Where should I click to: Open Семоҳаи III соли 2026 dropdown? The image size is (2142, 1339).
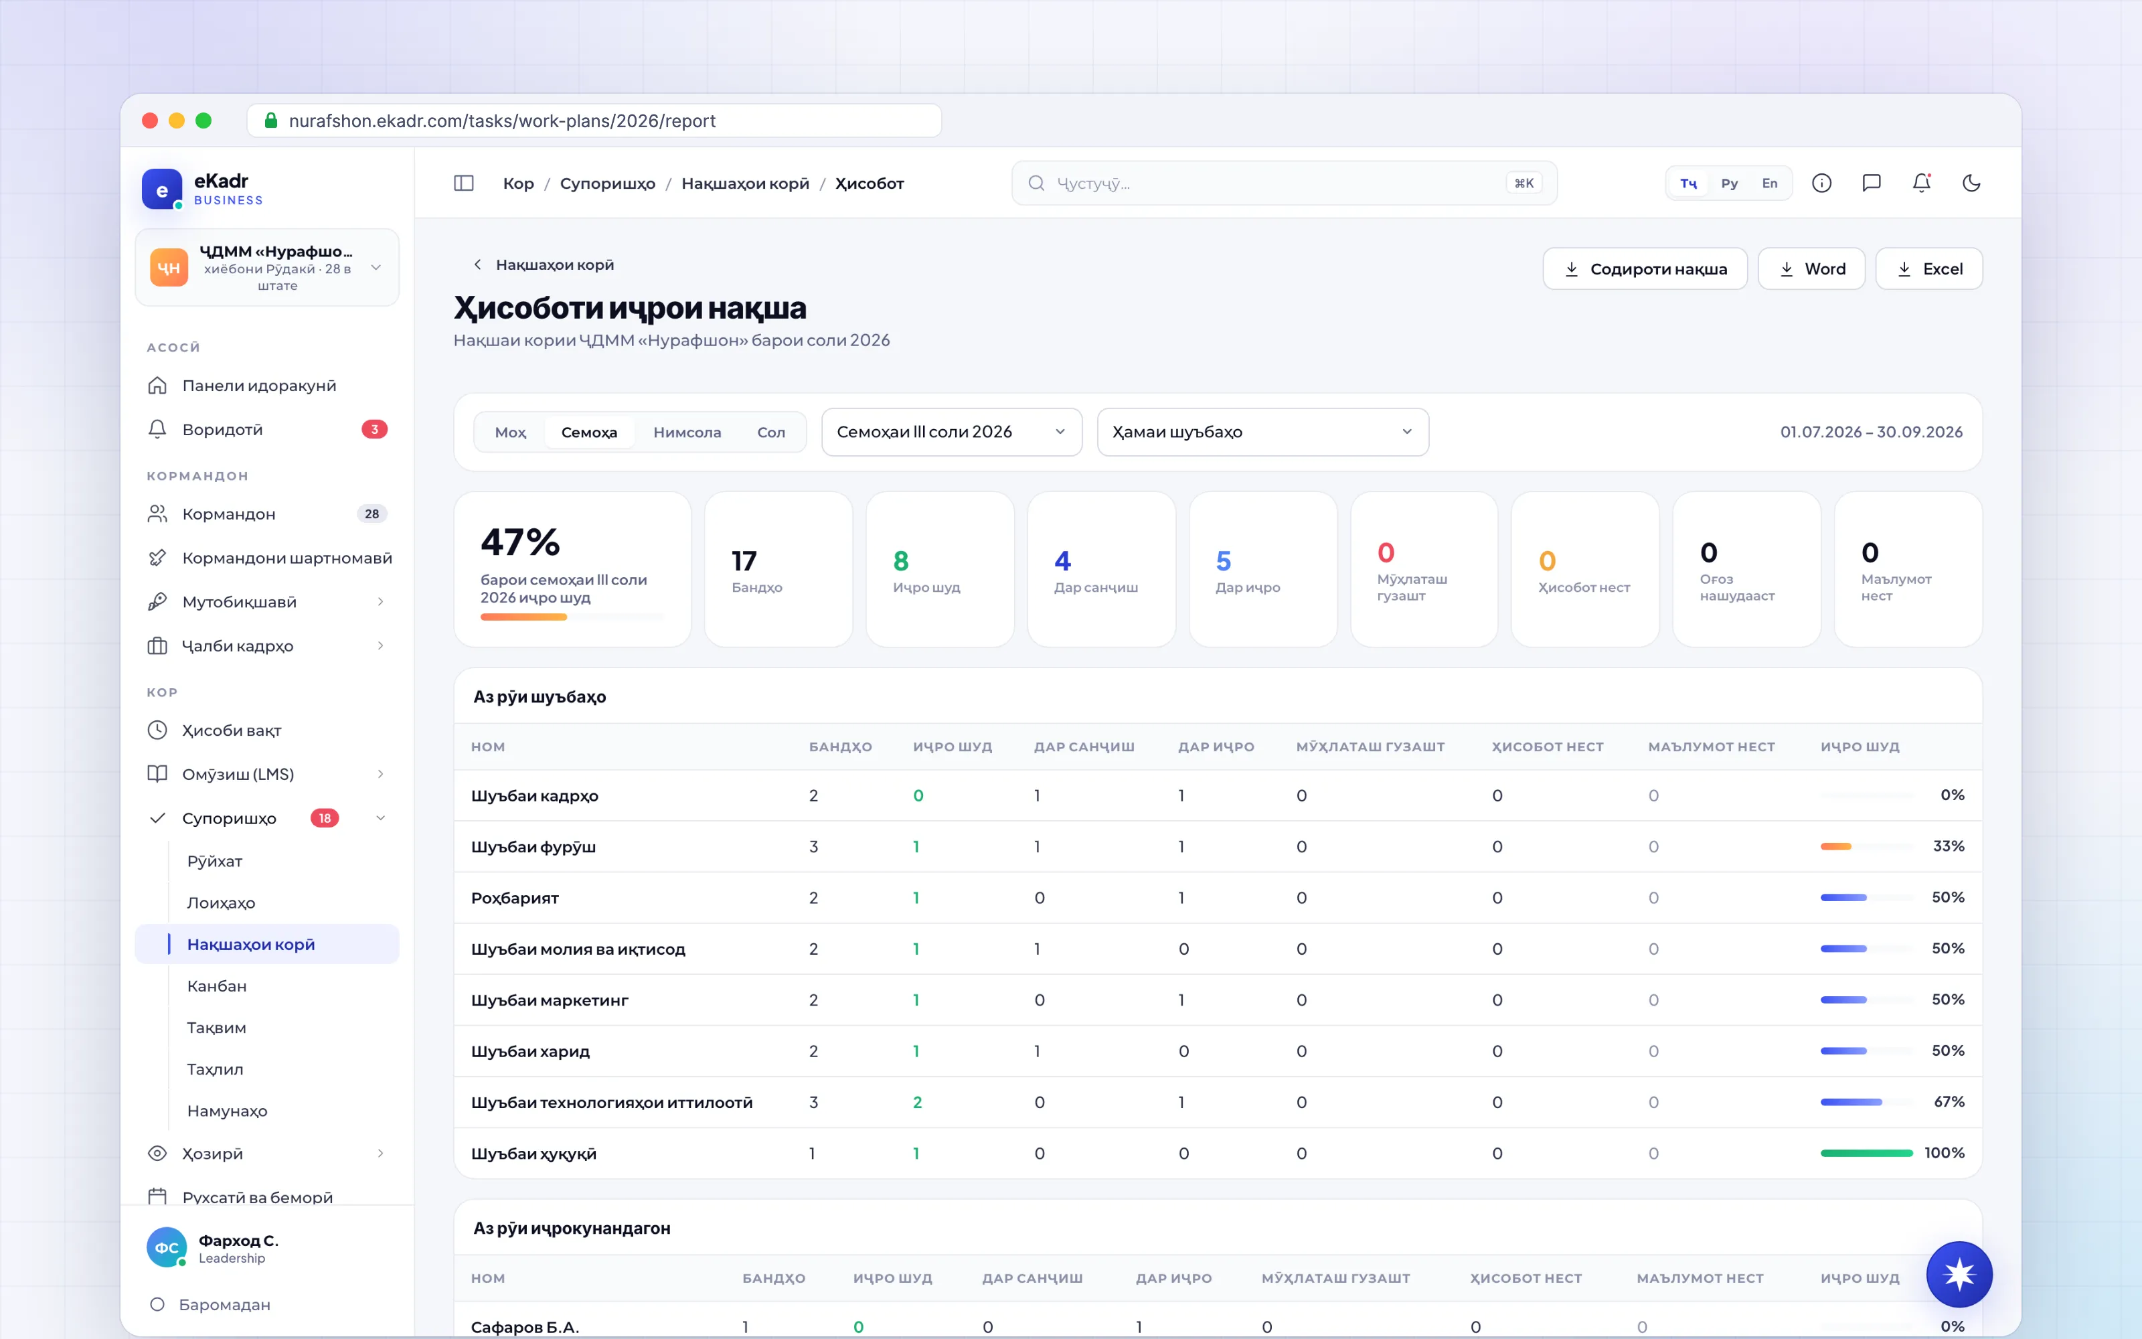(x=951, y=432)
